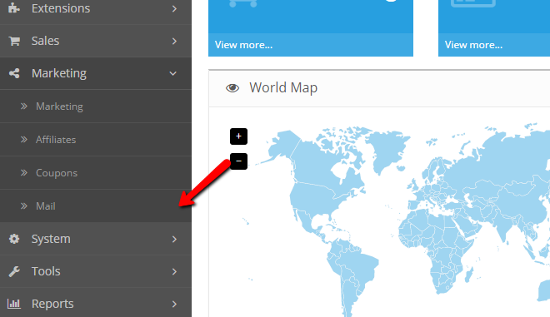Go to Affiliates page
Viewport: 550px width, 317px height.
[x=95, y=140]
